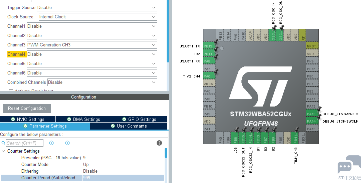The height and width of the screenshot is (183, 364).
Task: Select pin PA5 on the chip
Action: (x=209, y=91)
